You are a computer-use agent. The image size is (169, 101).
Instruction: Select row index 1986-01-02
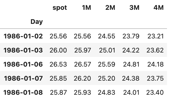tap(23, 36)
